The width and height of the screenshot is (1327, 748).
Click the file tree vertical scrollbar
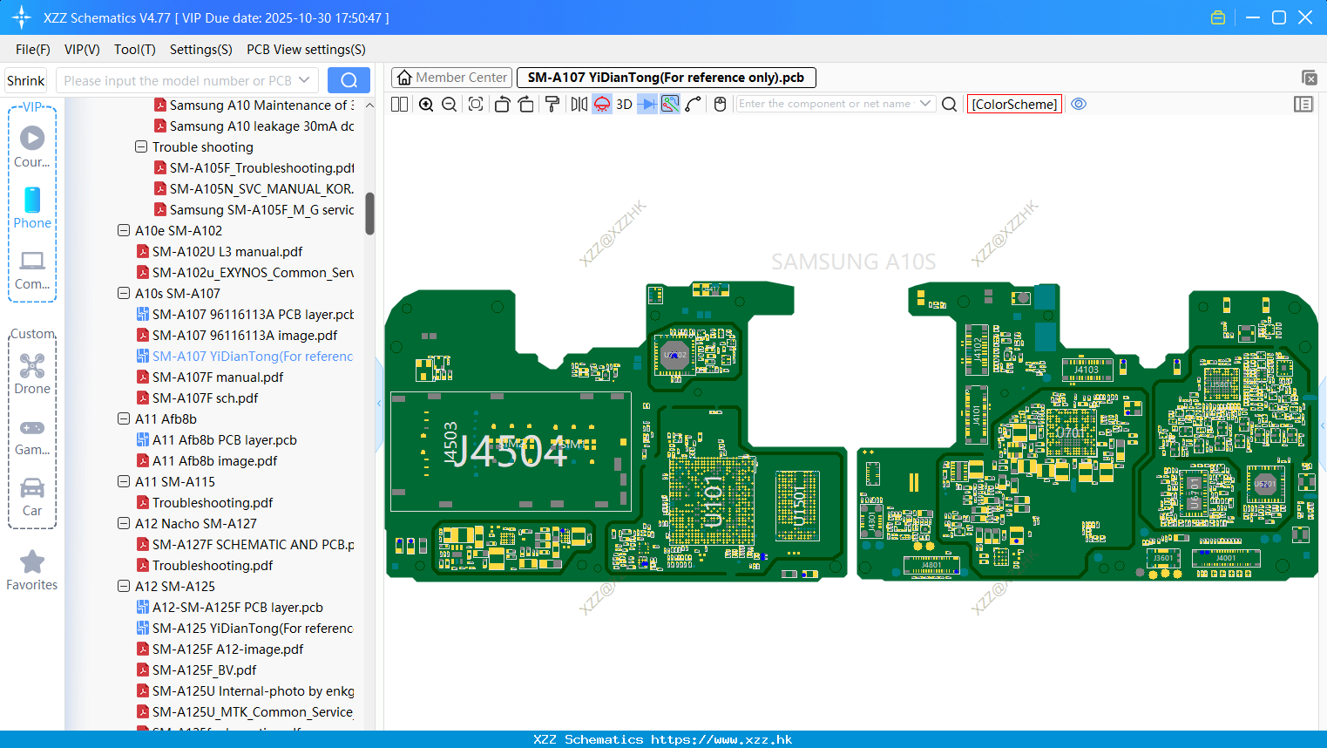[x=369, y=214]
